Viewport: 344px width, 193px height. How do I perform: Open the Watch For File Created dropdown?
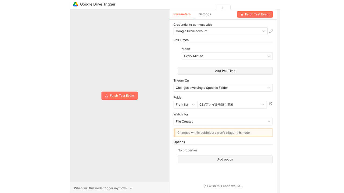click(x=223, y=121)
